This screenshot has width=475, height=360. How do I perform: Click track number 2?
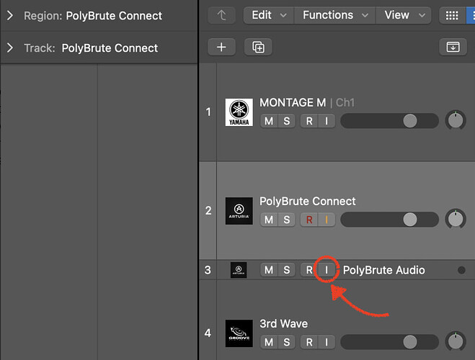click(208, 210)
